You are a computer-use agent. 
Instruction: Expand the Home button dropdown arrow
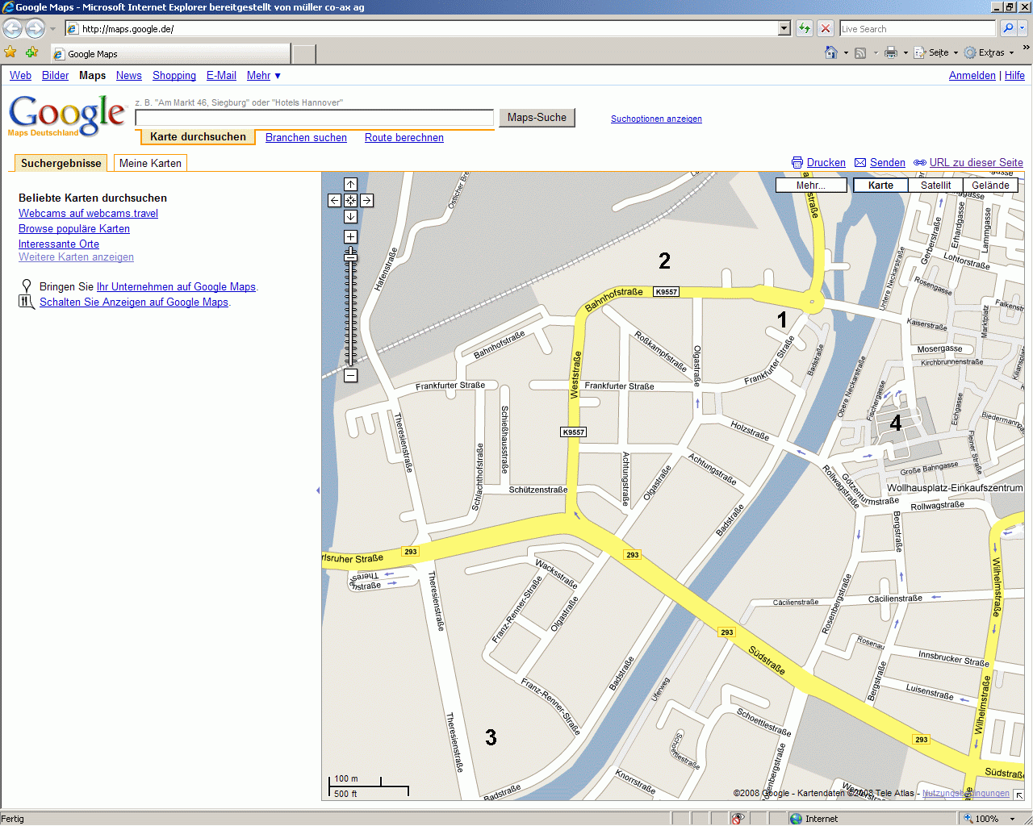pyautogui.click(x=846, y=52)
